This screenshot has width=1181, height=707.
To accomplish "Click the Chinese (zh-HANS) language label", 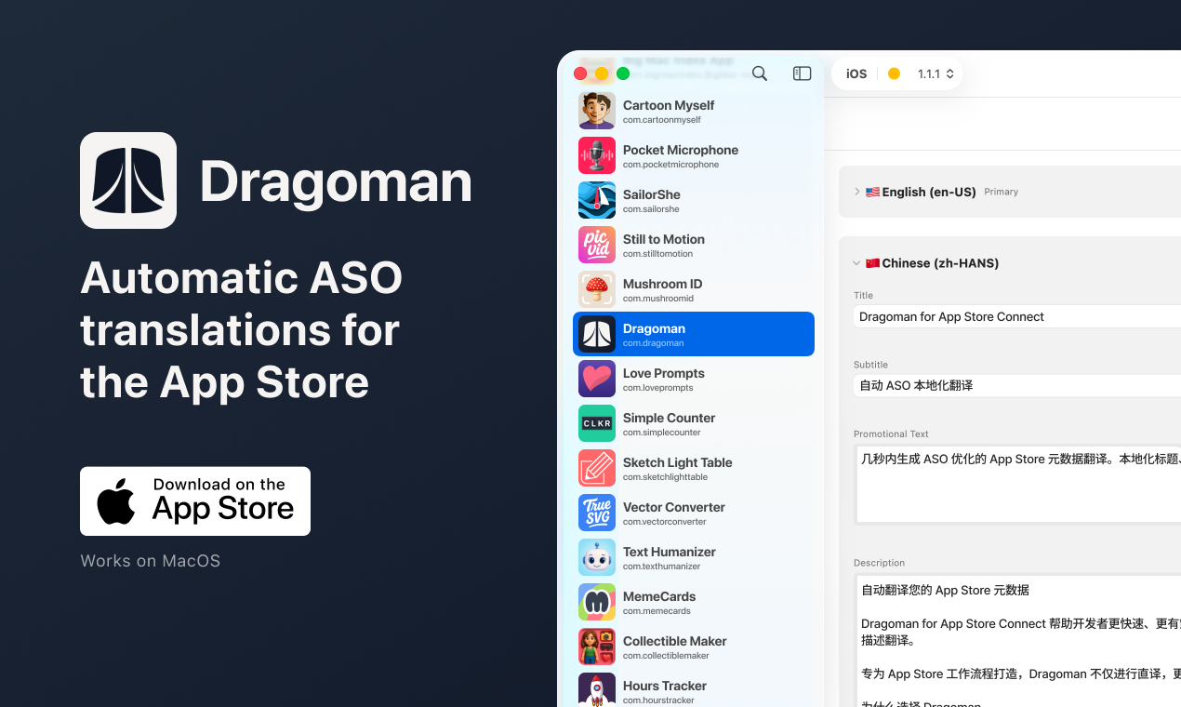I will tap(940, 263).
